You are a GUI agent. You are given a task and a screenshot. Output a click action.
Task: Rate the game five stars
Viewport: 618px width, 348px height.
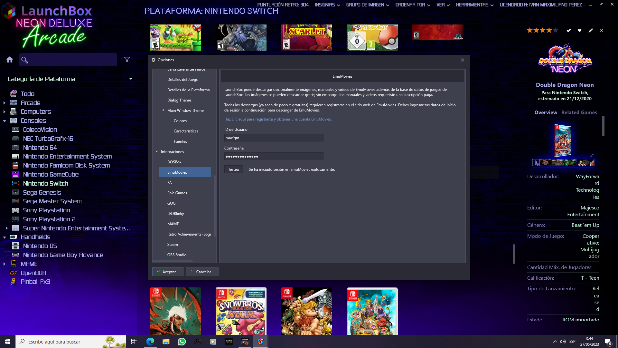click(556, 30)
